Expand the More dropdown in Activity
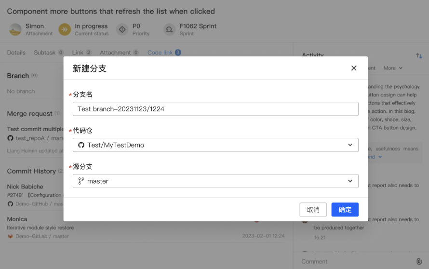This screenshot has width=429, height=269. tap(393, 68)
